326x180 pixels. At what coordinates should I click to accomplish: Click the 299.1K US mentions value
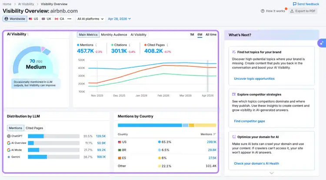pos(212,142)
